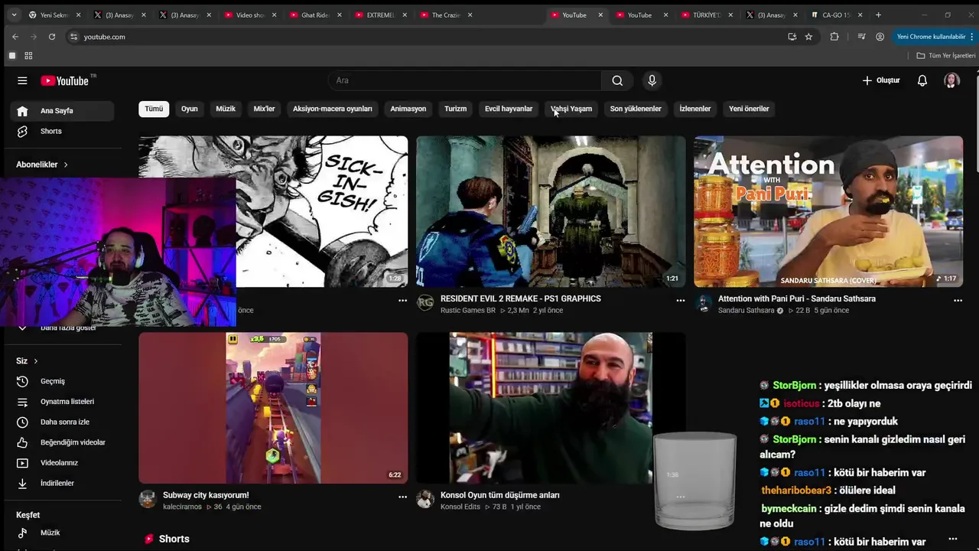The width and height of the screenshot is (979, 551).
Task: Open Tüm Yer İşaretleri bookmarks folder
Action: point(946,56)
